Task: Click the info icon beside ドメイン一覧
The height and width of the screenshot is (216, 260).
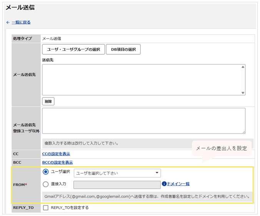Action: pyautogui.click(x=164, y=184)
